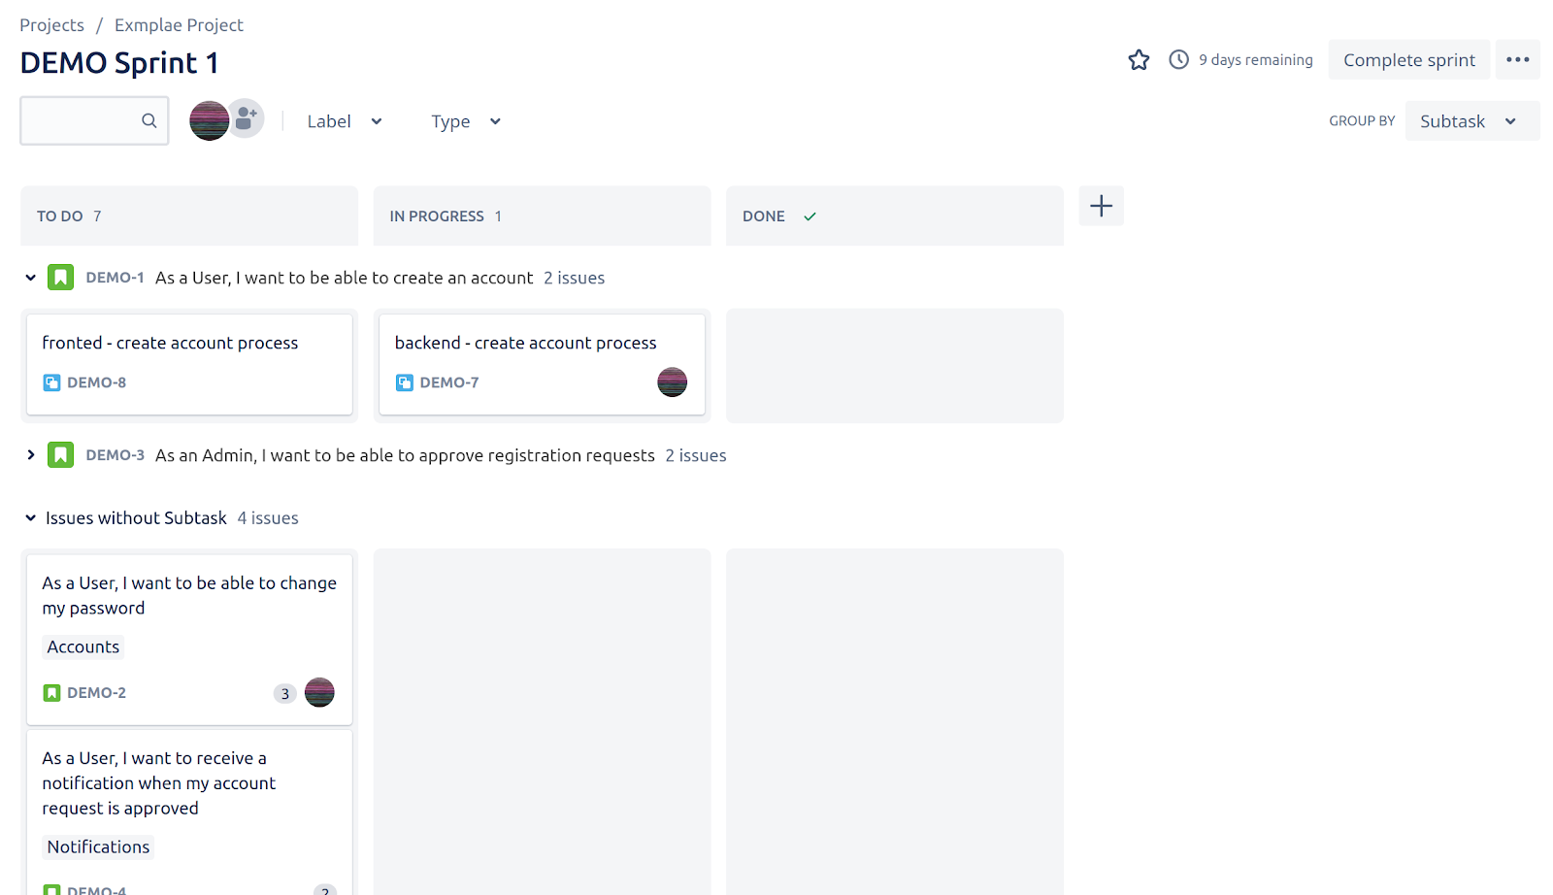Click the Complete sprint button

click(x=1408, y=60)
